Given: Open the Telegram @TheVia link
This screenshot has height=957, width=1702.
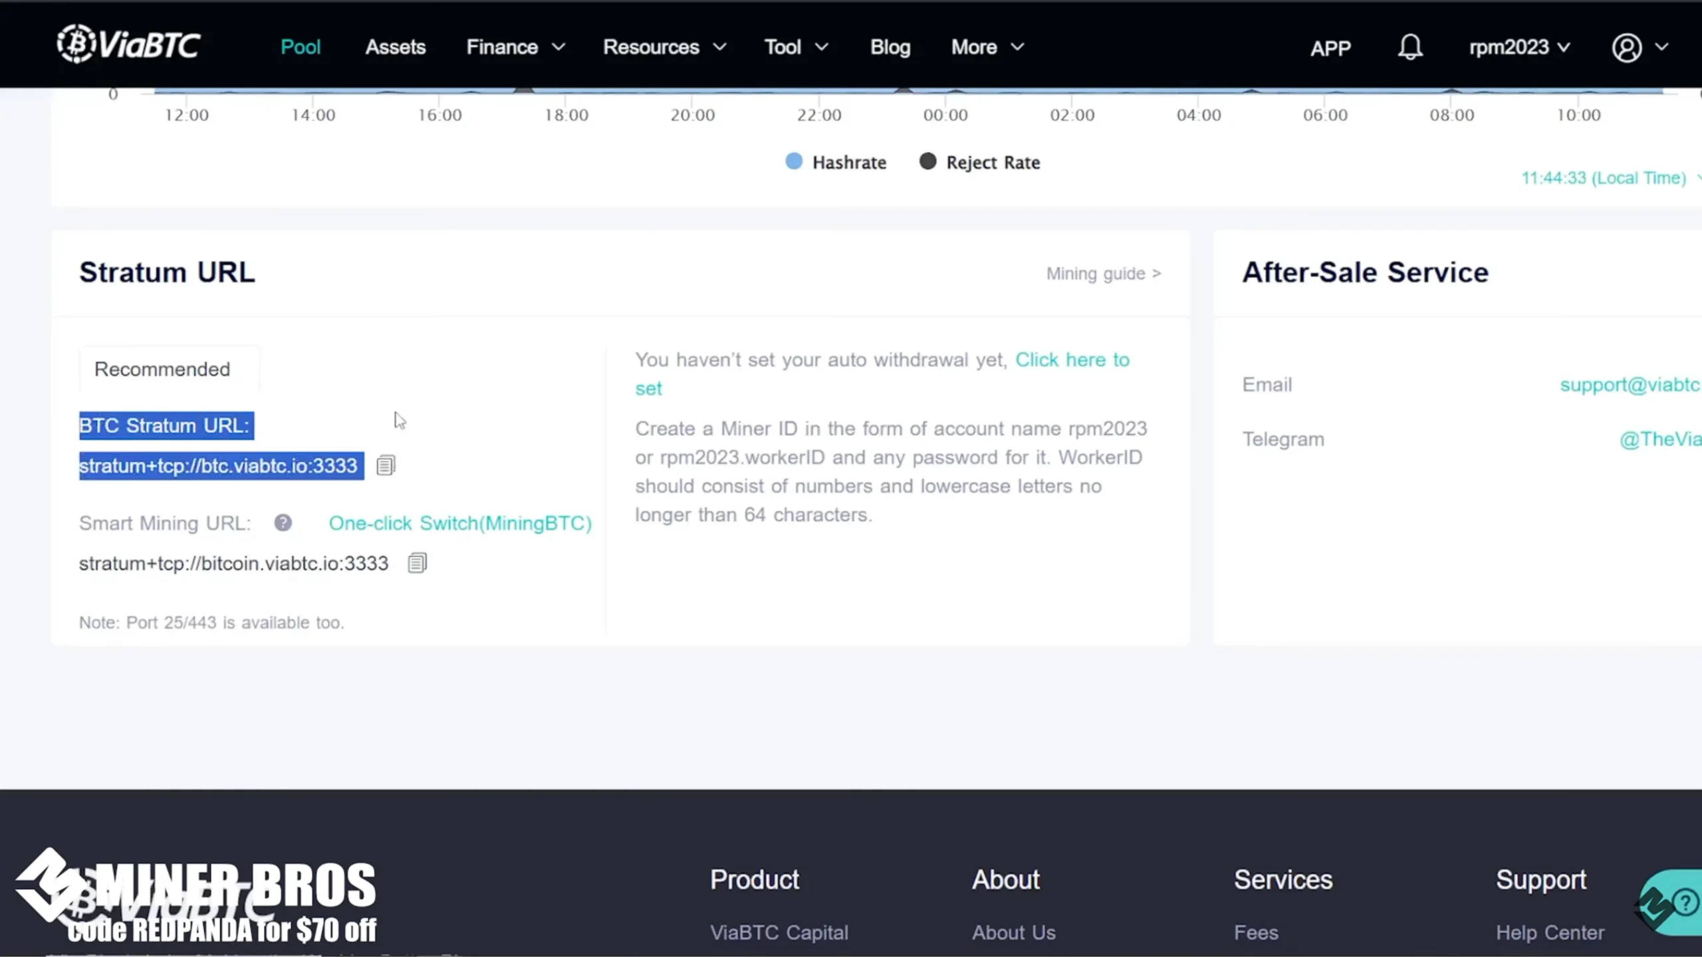Looking at the screenshot, I should coord(1660,439).
